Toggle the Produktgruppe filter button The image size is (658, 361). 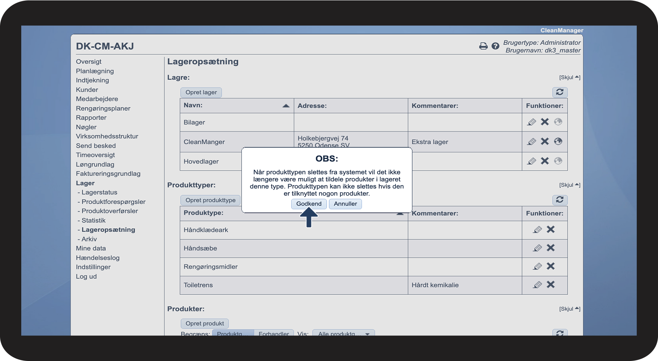coord(233,333)
